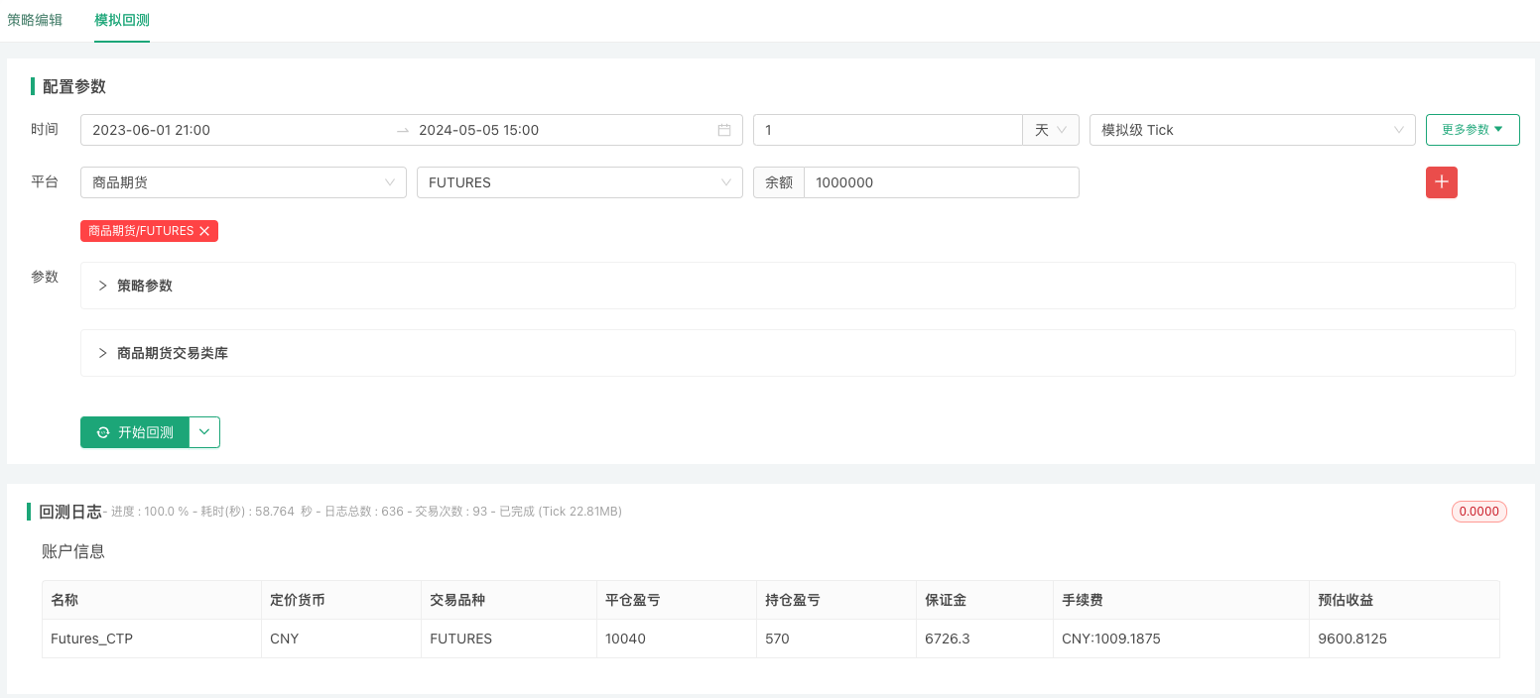The width and height of the screenshot is (1540, 698).
Task: Click the 持仓盈亏 column header
Action: 836,600
